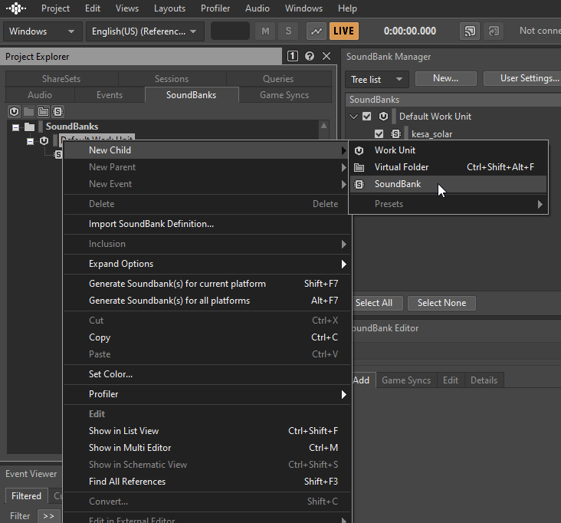
Task: Uncheck the Default Work Unit checkbox
Action: [366, 117]
